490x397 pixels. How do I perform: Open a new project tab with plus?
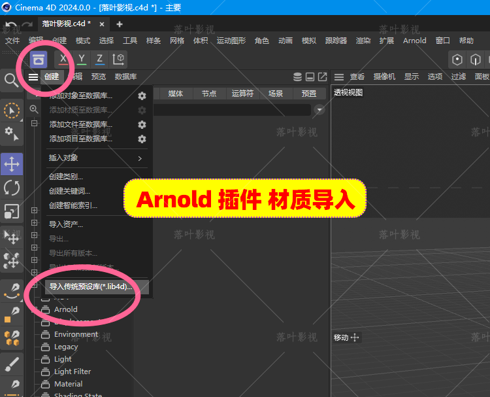click(120, 24)
